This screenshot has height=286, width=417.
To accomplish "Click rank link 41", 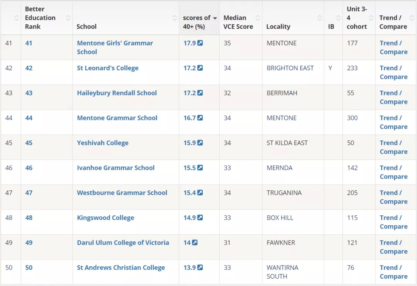I will [x=29, y=43].
